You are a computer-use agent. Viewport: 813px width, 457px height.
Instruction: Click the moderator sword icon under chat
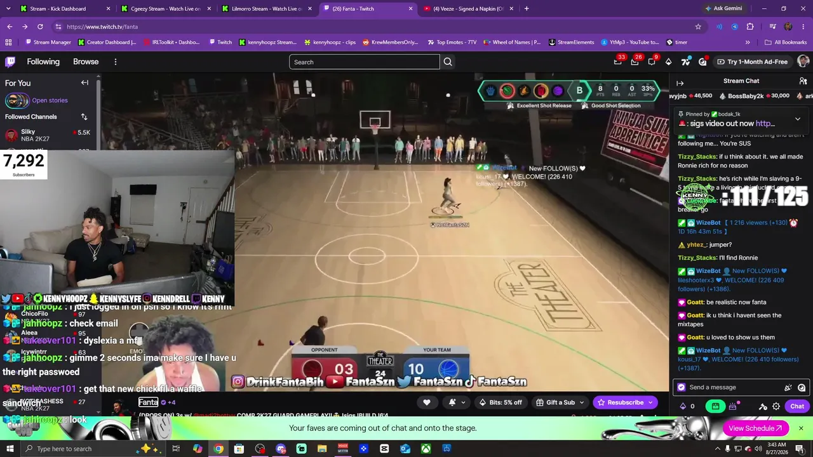763,406
